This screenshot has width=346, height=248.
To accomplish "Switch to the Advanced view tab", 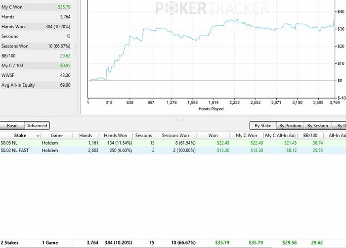I will coord(37,126).
